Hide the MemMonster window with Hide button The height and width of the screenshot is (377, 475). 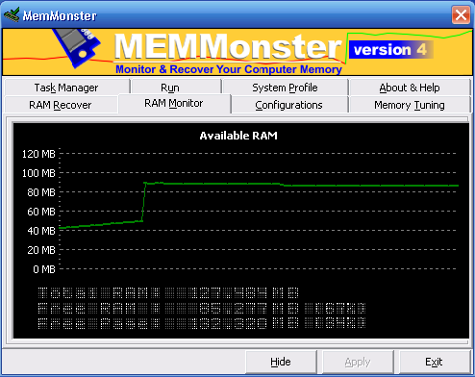[x=281, y=362]
